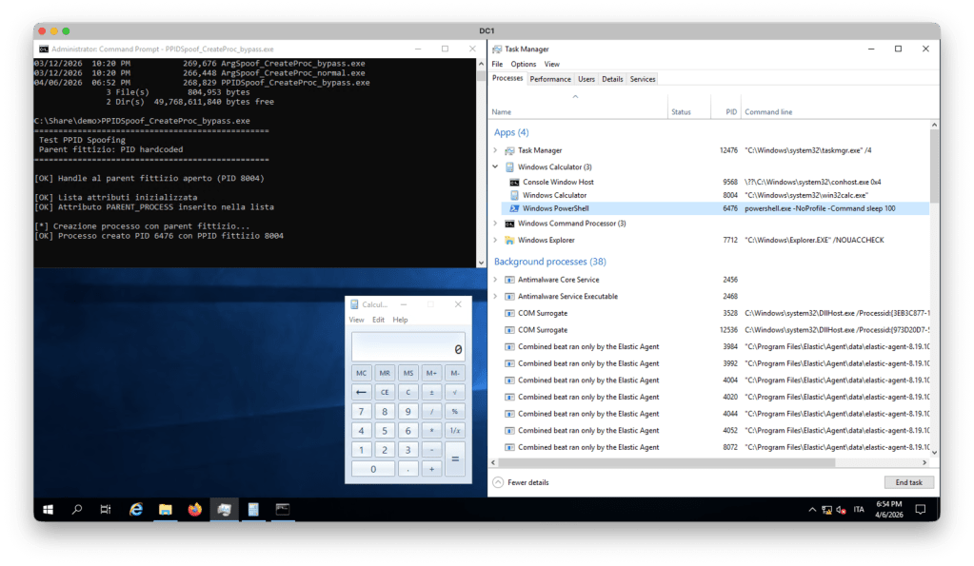Collapse the Windows Calculator process group
This screenshot has width=974, height=566.
495,166
